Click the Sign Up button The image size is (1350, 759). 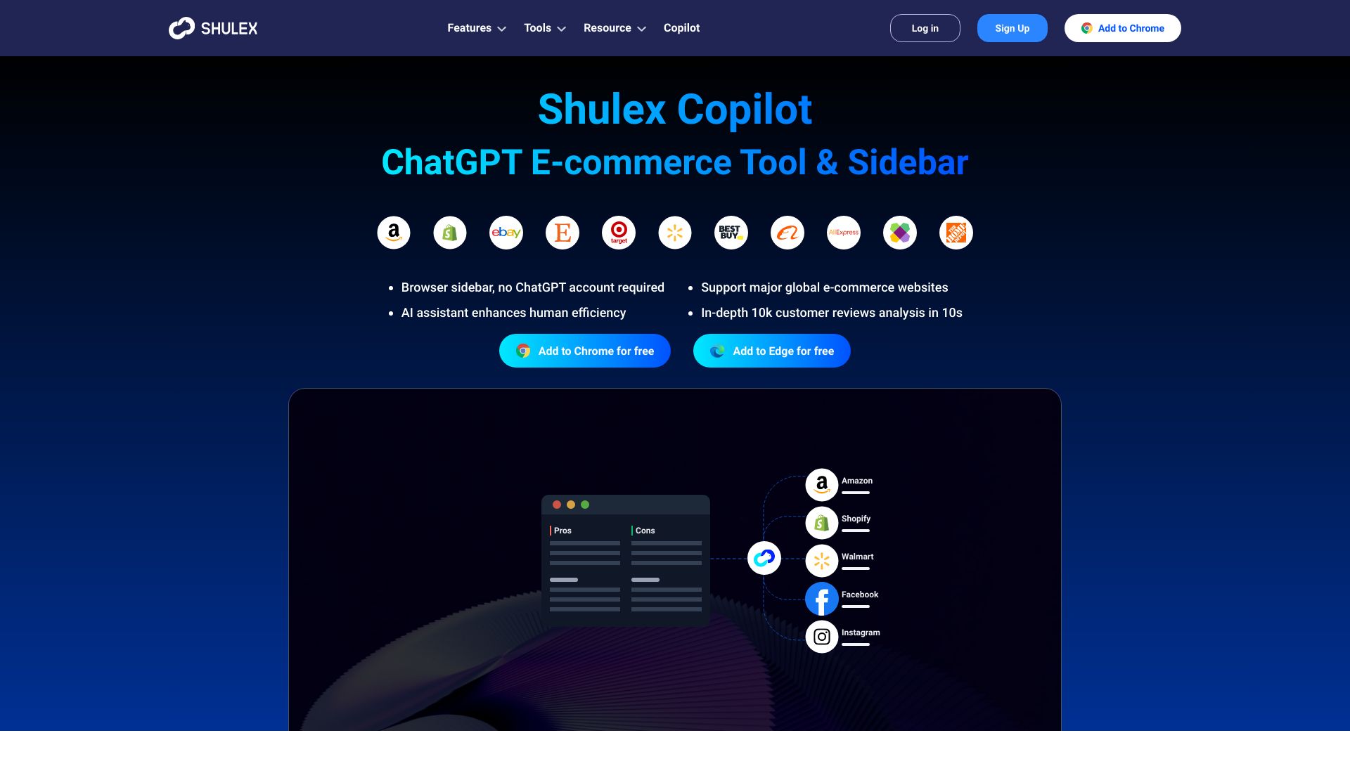click(x=1012, y=28)
